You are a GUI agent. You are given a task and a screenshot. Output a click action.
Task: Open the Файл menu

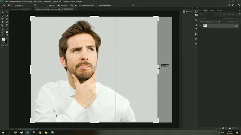pos(6,1)
